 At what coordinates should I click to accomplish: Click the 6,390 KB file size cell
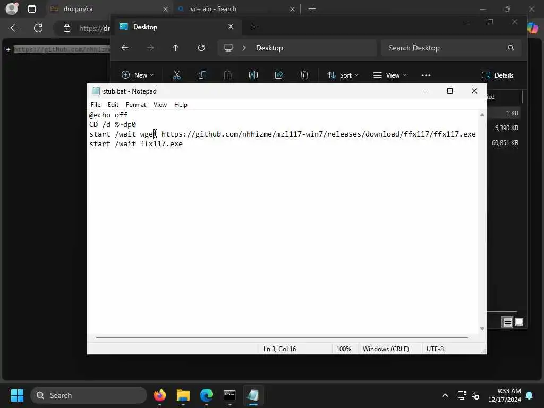tap(506, 128)
